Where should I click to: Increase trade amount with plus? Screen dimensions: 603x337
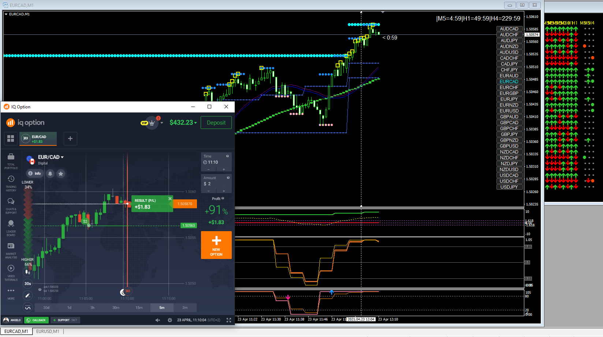[224, 191]
